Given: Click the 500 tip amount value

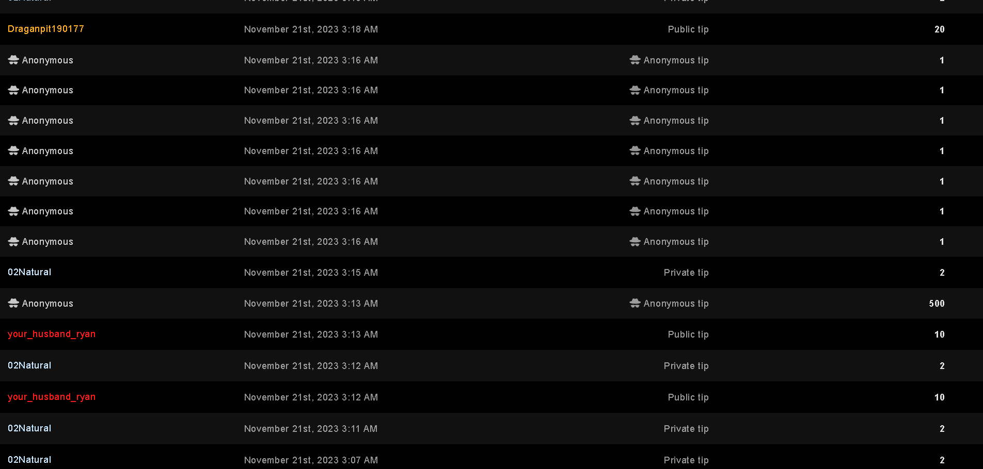Looking at the screenshot, I should pos(937,304).
